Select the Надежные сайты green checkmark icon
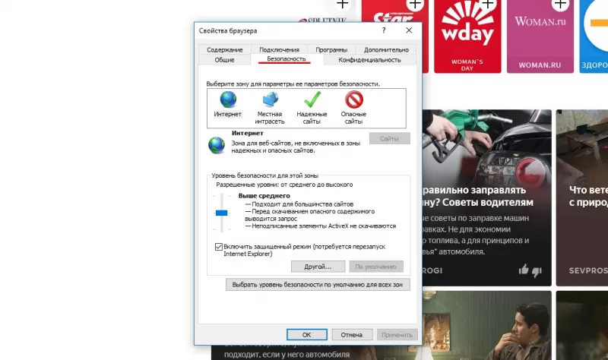 [x=312, y=99]
